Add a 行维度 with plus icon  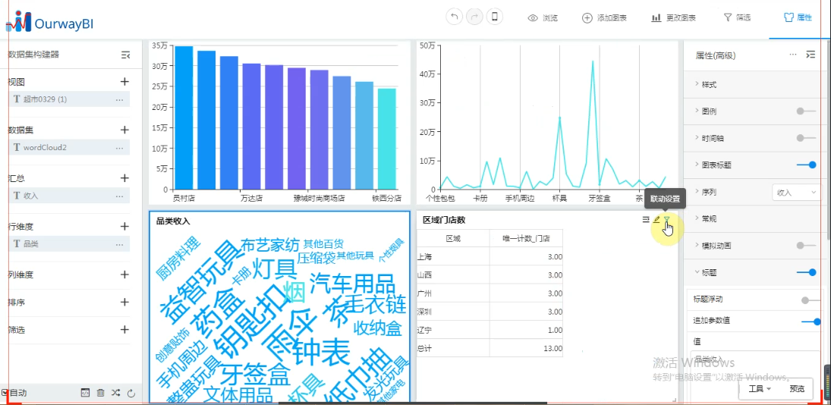pyautogui.click(x=124, y=226)
